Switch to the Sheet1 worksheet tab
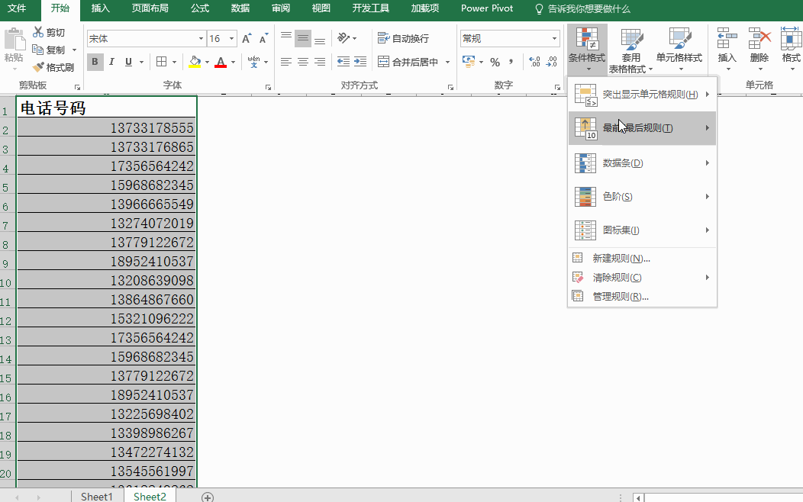This screenshot has height=502, width=803. click(x=97, y=497)
